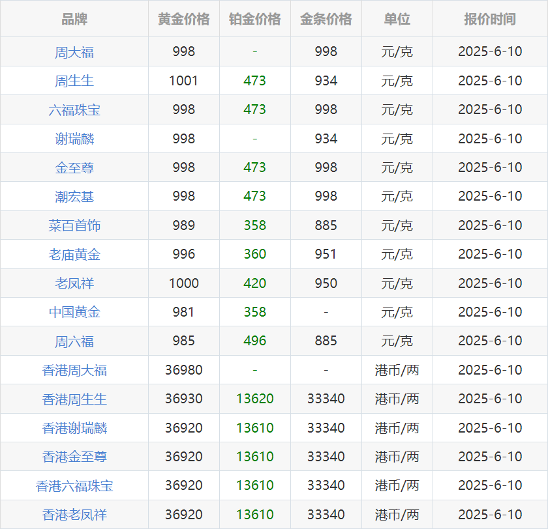This screenshot has width=548, height=529.
Task: Click the 铂金价格 column header
Action: (x=254, y=19)
